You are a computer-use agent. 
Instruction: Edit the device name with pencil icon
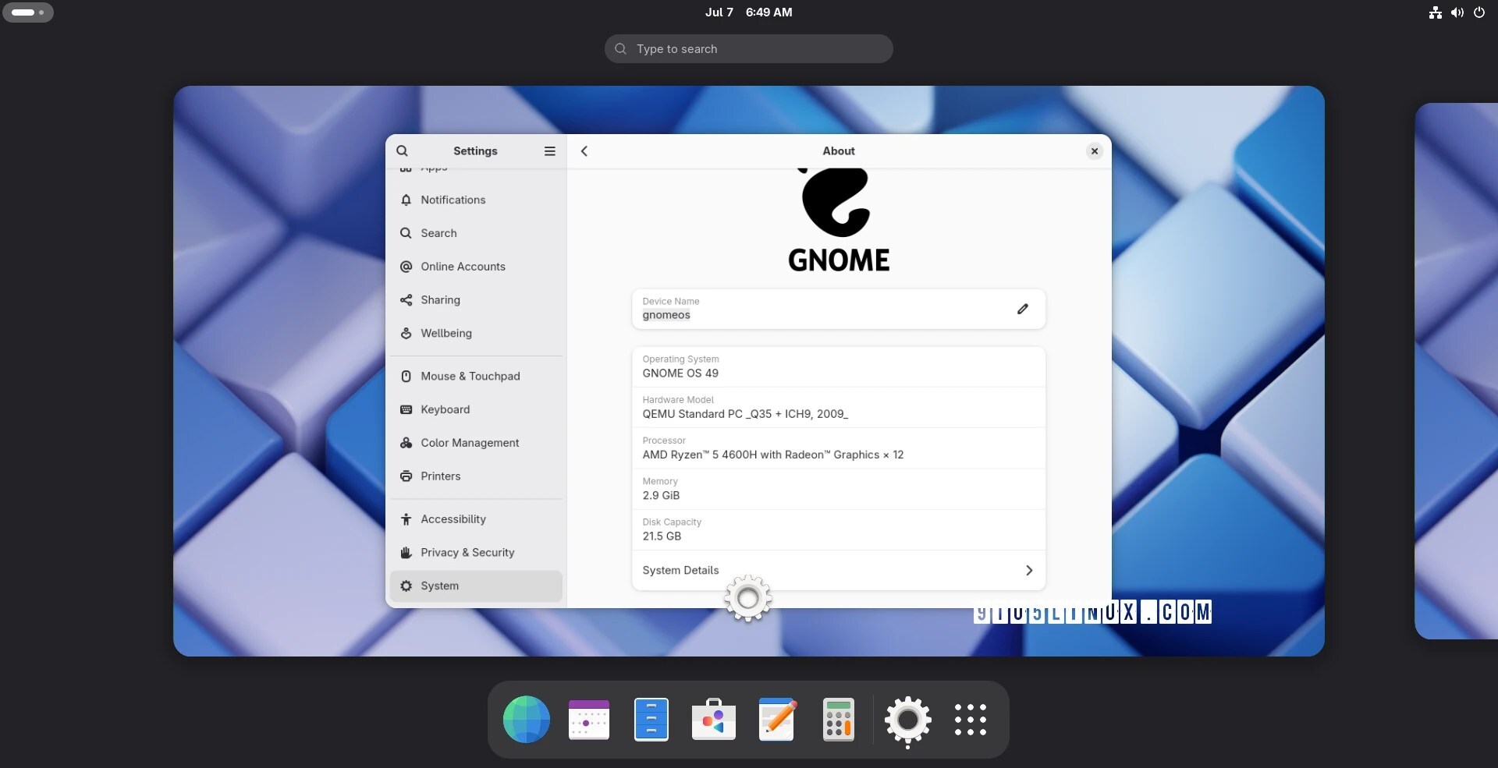click(1022, 309)
